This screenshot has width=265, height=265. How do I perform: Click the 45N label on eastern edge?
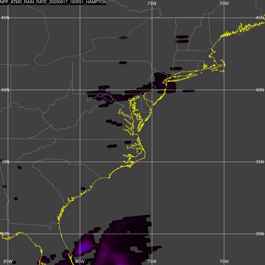(x=260, y=18)
